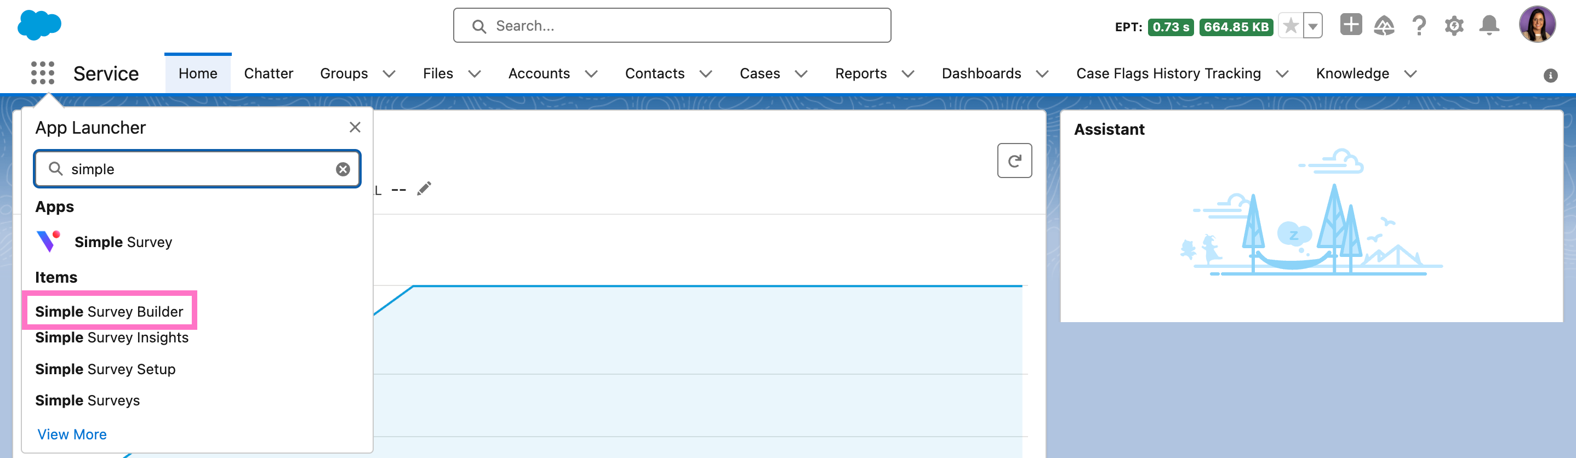Expand the Reports tab dropdown chevron
Viewport: 1576px width, 458px height.
click(909, 74)
